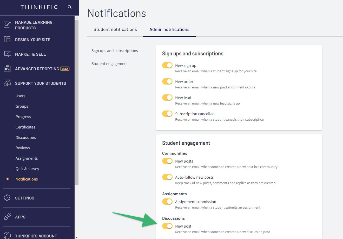Screen dimensions: 343x239
Task: Open Progress page
Action: pyautogui.click(x=23, y=117)
